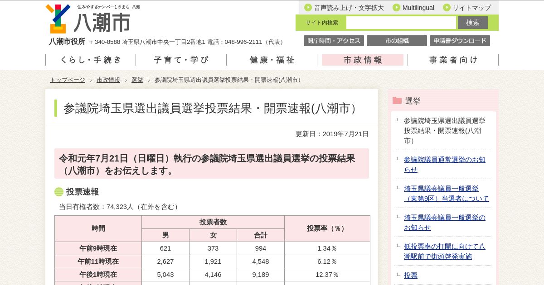This screenshot has height=285, width=544.
Task: Click cell value 9,189
Action: 261,275
